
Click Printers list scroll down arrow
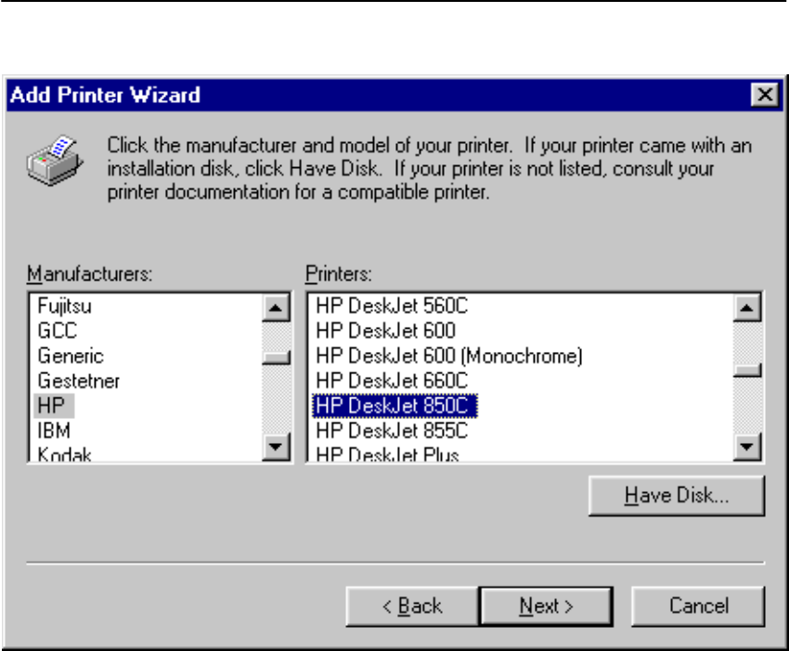(746, 446)
